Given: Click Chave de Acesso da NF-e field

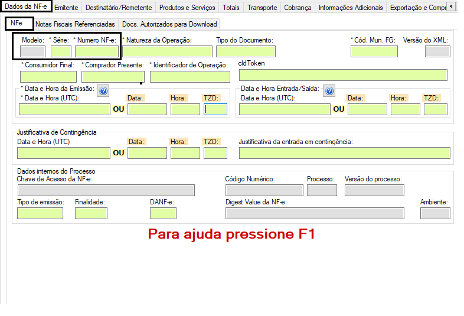Looking at the screenshot, I should coord(106,190).
